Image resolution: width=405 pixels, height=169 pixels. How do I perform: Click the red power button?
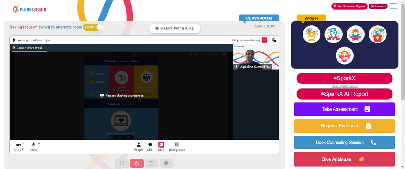coord(137,163)
